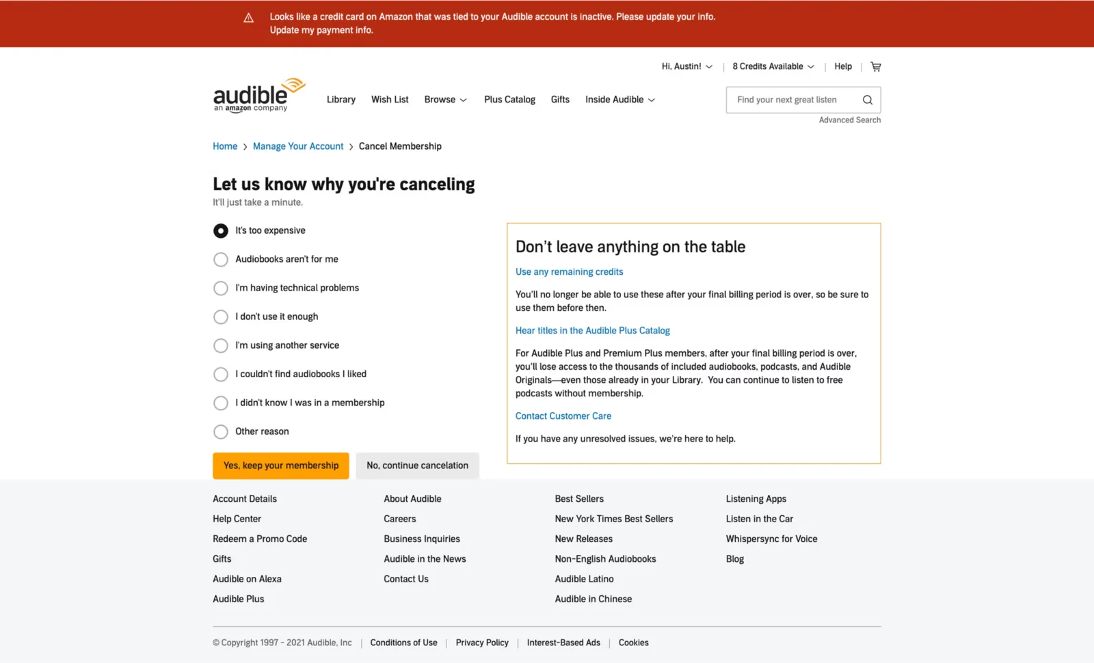
Task: Click Audible Latino footer link
Action: [584, 579]
